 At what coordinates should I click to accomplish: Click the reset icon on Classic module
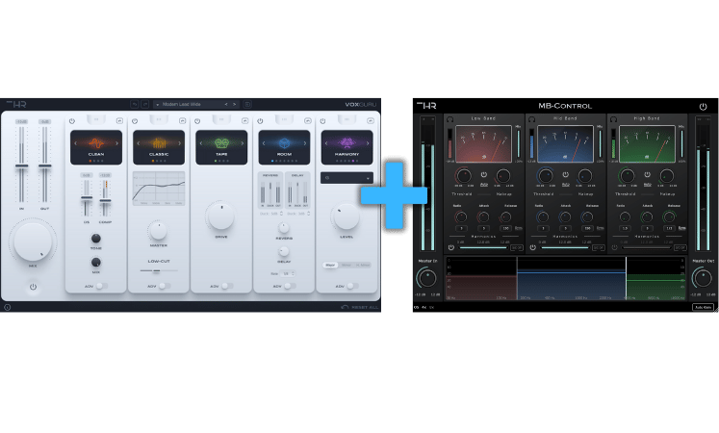click(x=183, y=121)
